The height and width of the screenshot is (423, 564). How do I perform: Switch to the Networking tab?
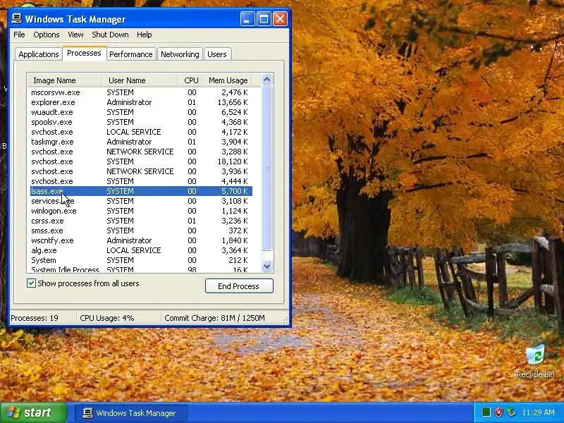(180, 54)
